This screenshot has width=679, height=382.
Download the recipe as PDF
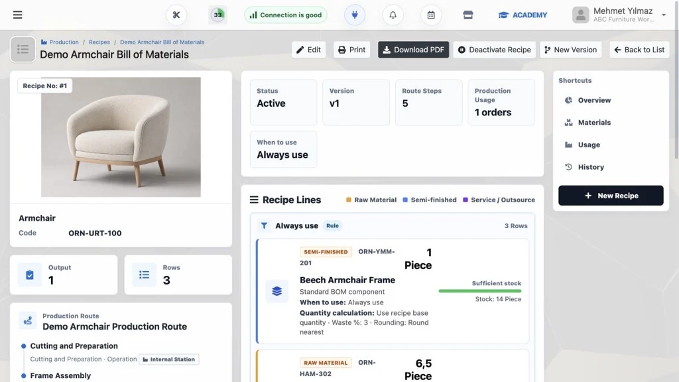click(x=413, y=50)
